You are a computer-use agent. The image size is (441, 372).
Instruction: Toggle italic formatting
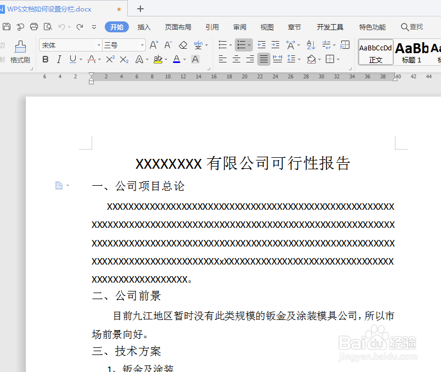59,59
